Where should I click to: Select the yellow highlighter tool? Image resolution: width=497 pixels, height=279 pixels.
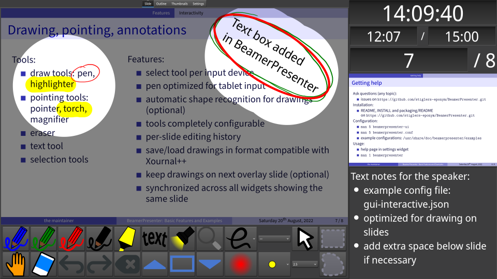(127, 239)
